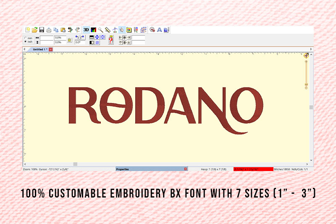Click the save-to-machine needles icon
Screen dimensions: 336x224
click(x=166, y=30)
